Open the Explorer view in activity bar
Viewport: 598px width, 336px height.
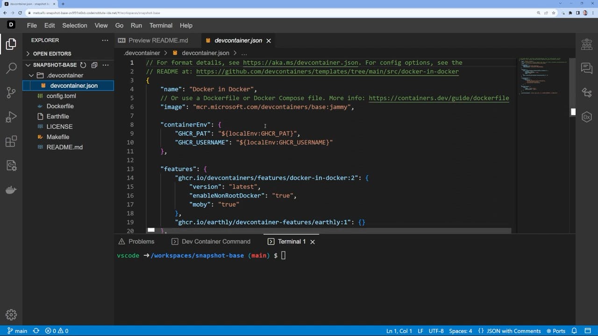click(x=11, y=44)
